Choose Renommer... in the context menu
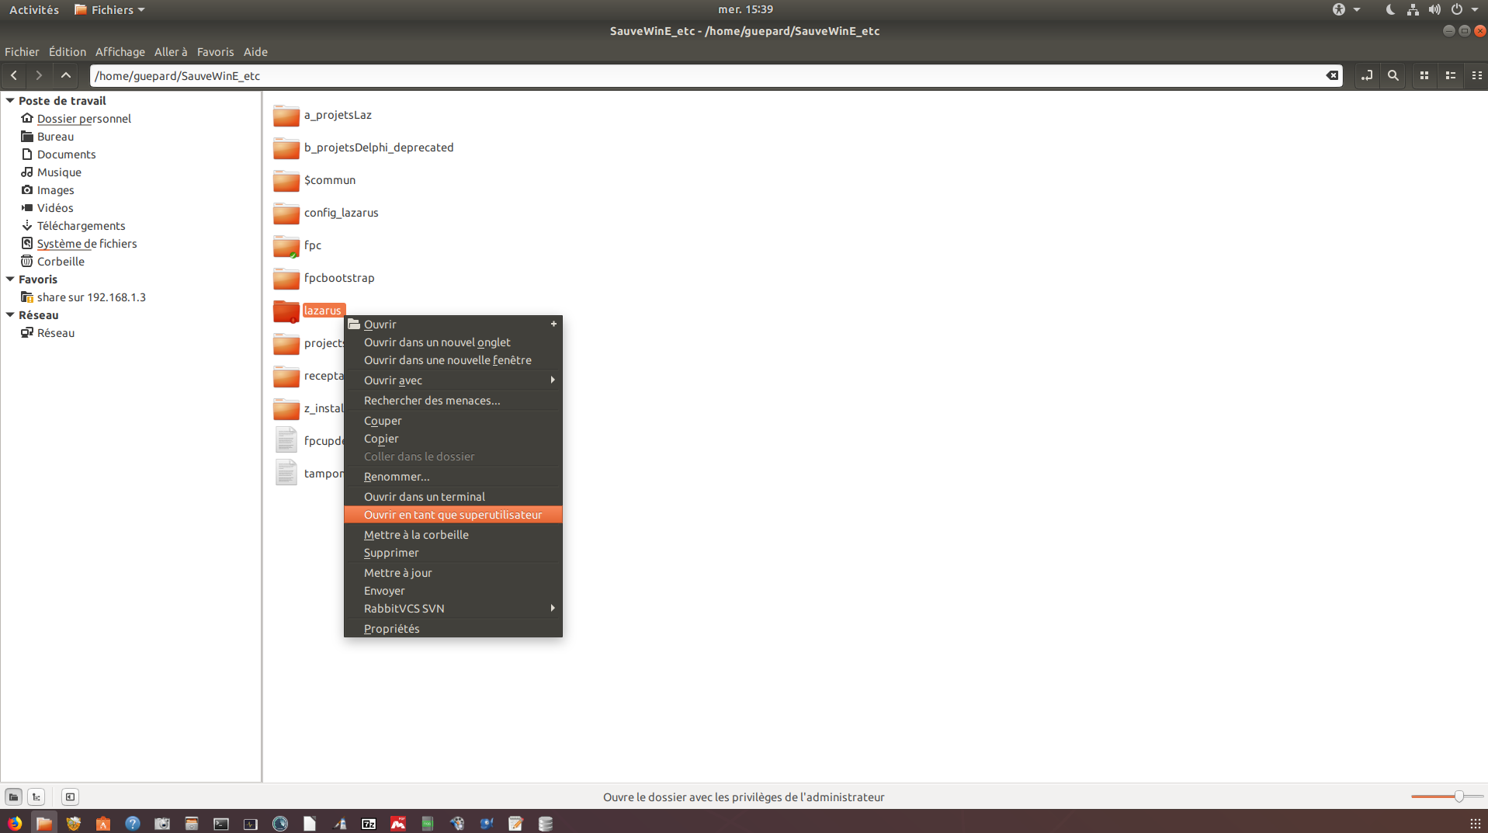The height and width of the screenshot is (833, 1488). 453,477
